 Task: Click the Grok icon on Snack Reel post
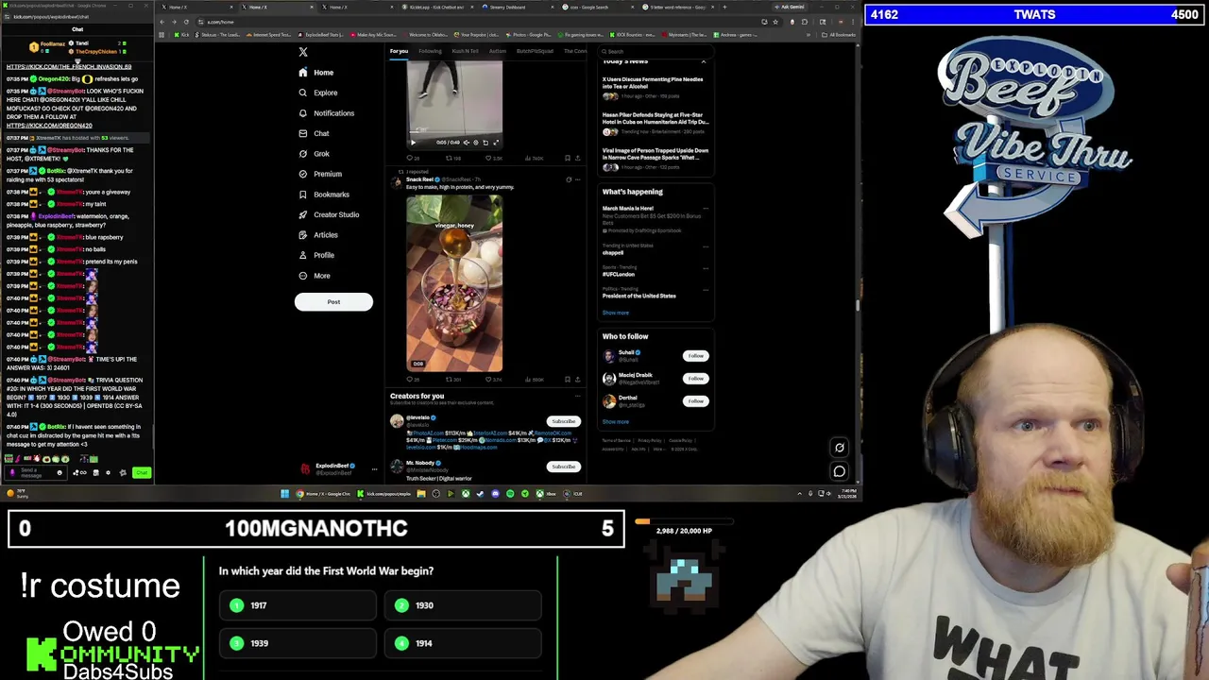[569, 179]
